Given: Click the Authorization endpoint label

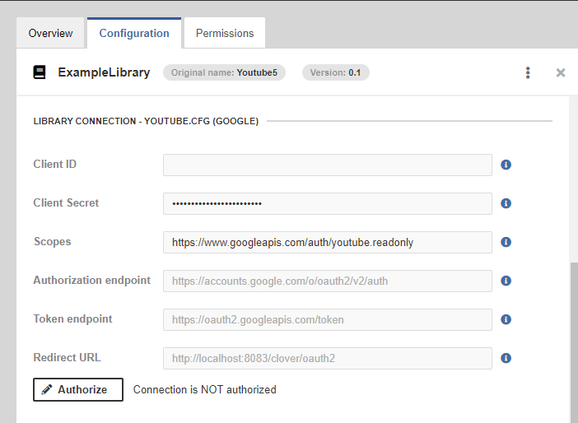Looking at the screenshot, I should click(x=91, y=280).
